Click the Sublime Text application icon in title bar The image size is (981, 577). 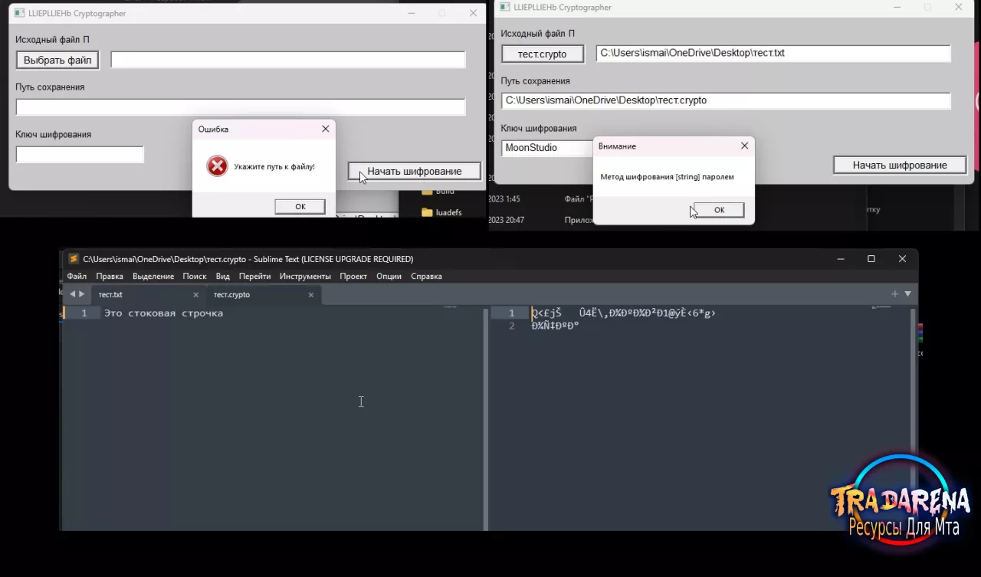[74, 259]
